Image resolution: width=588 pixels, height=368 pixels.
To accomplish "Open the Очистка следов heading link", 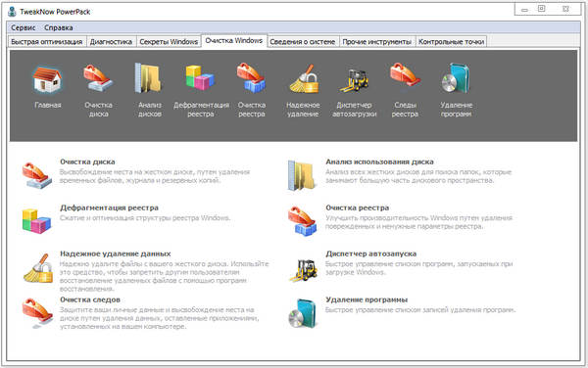I will (90, 299).
